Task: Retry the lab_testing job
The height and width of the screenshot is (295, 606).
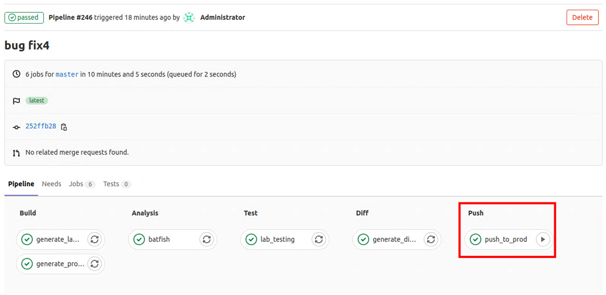Action: [x=319, y=240]
